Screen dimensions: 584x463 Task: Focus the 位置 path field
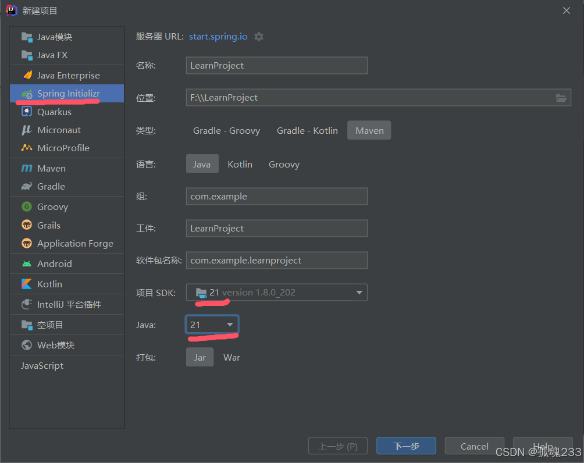pyautogui.click(x=379, y=98)
